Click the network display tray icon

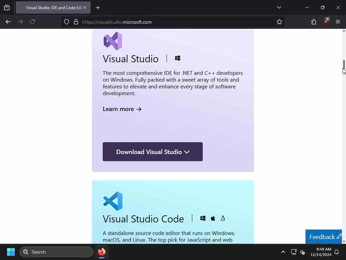click(294, 252)
